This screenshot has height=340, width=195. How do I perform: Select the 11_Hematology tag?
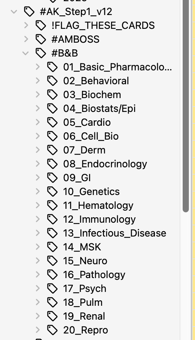[98, 205]
